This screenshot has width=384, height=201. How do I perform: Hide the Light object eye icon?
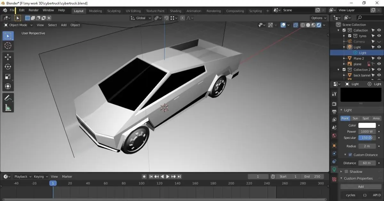point(379,47)
